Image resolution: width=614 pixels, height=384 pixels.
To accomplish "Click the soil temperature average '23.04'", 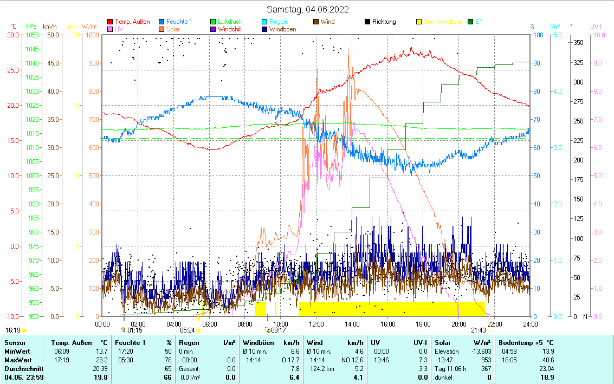I will pyautogui.click(x=547, y=369).
